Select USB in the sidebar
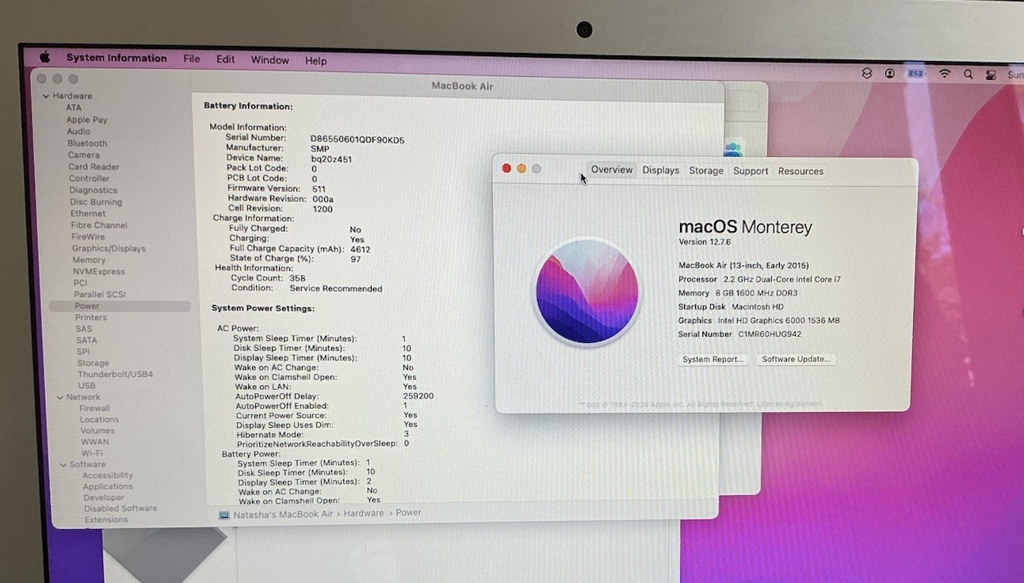The image size is (1024, 583). pyautogui.click(x=86, y=386)
